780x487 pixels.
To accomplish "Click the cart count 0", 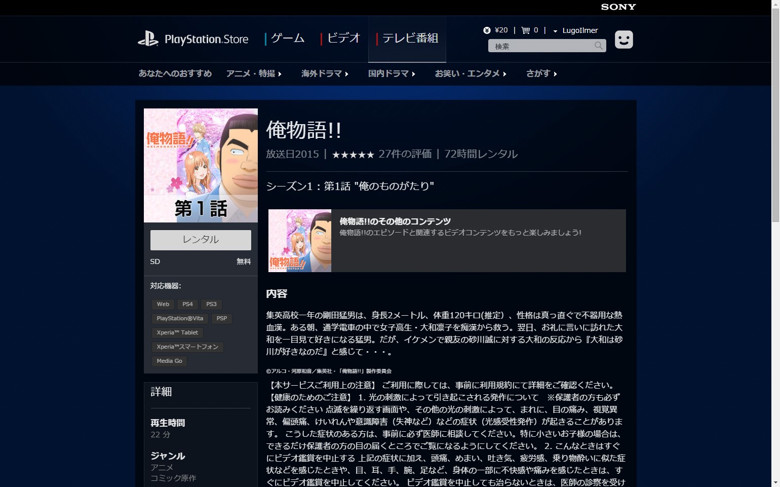I will tap(536, 30).
